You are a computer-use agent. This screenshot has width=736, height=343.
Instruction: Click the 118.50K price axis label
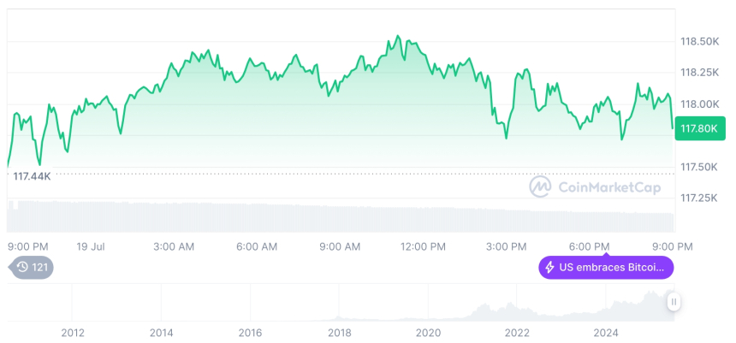pyautogui.click(x=699, y=41)
